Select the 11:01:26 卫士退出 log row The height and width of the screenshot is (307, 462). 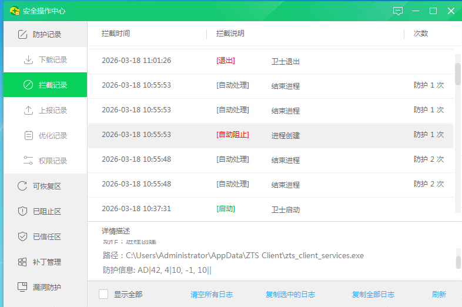(270, 61)
